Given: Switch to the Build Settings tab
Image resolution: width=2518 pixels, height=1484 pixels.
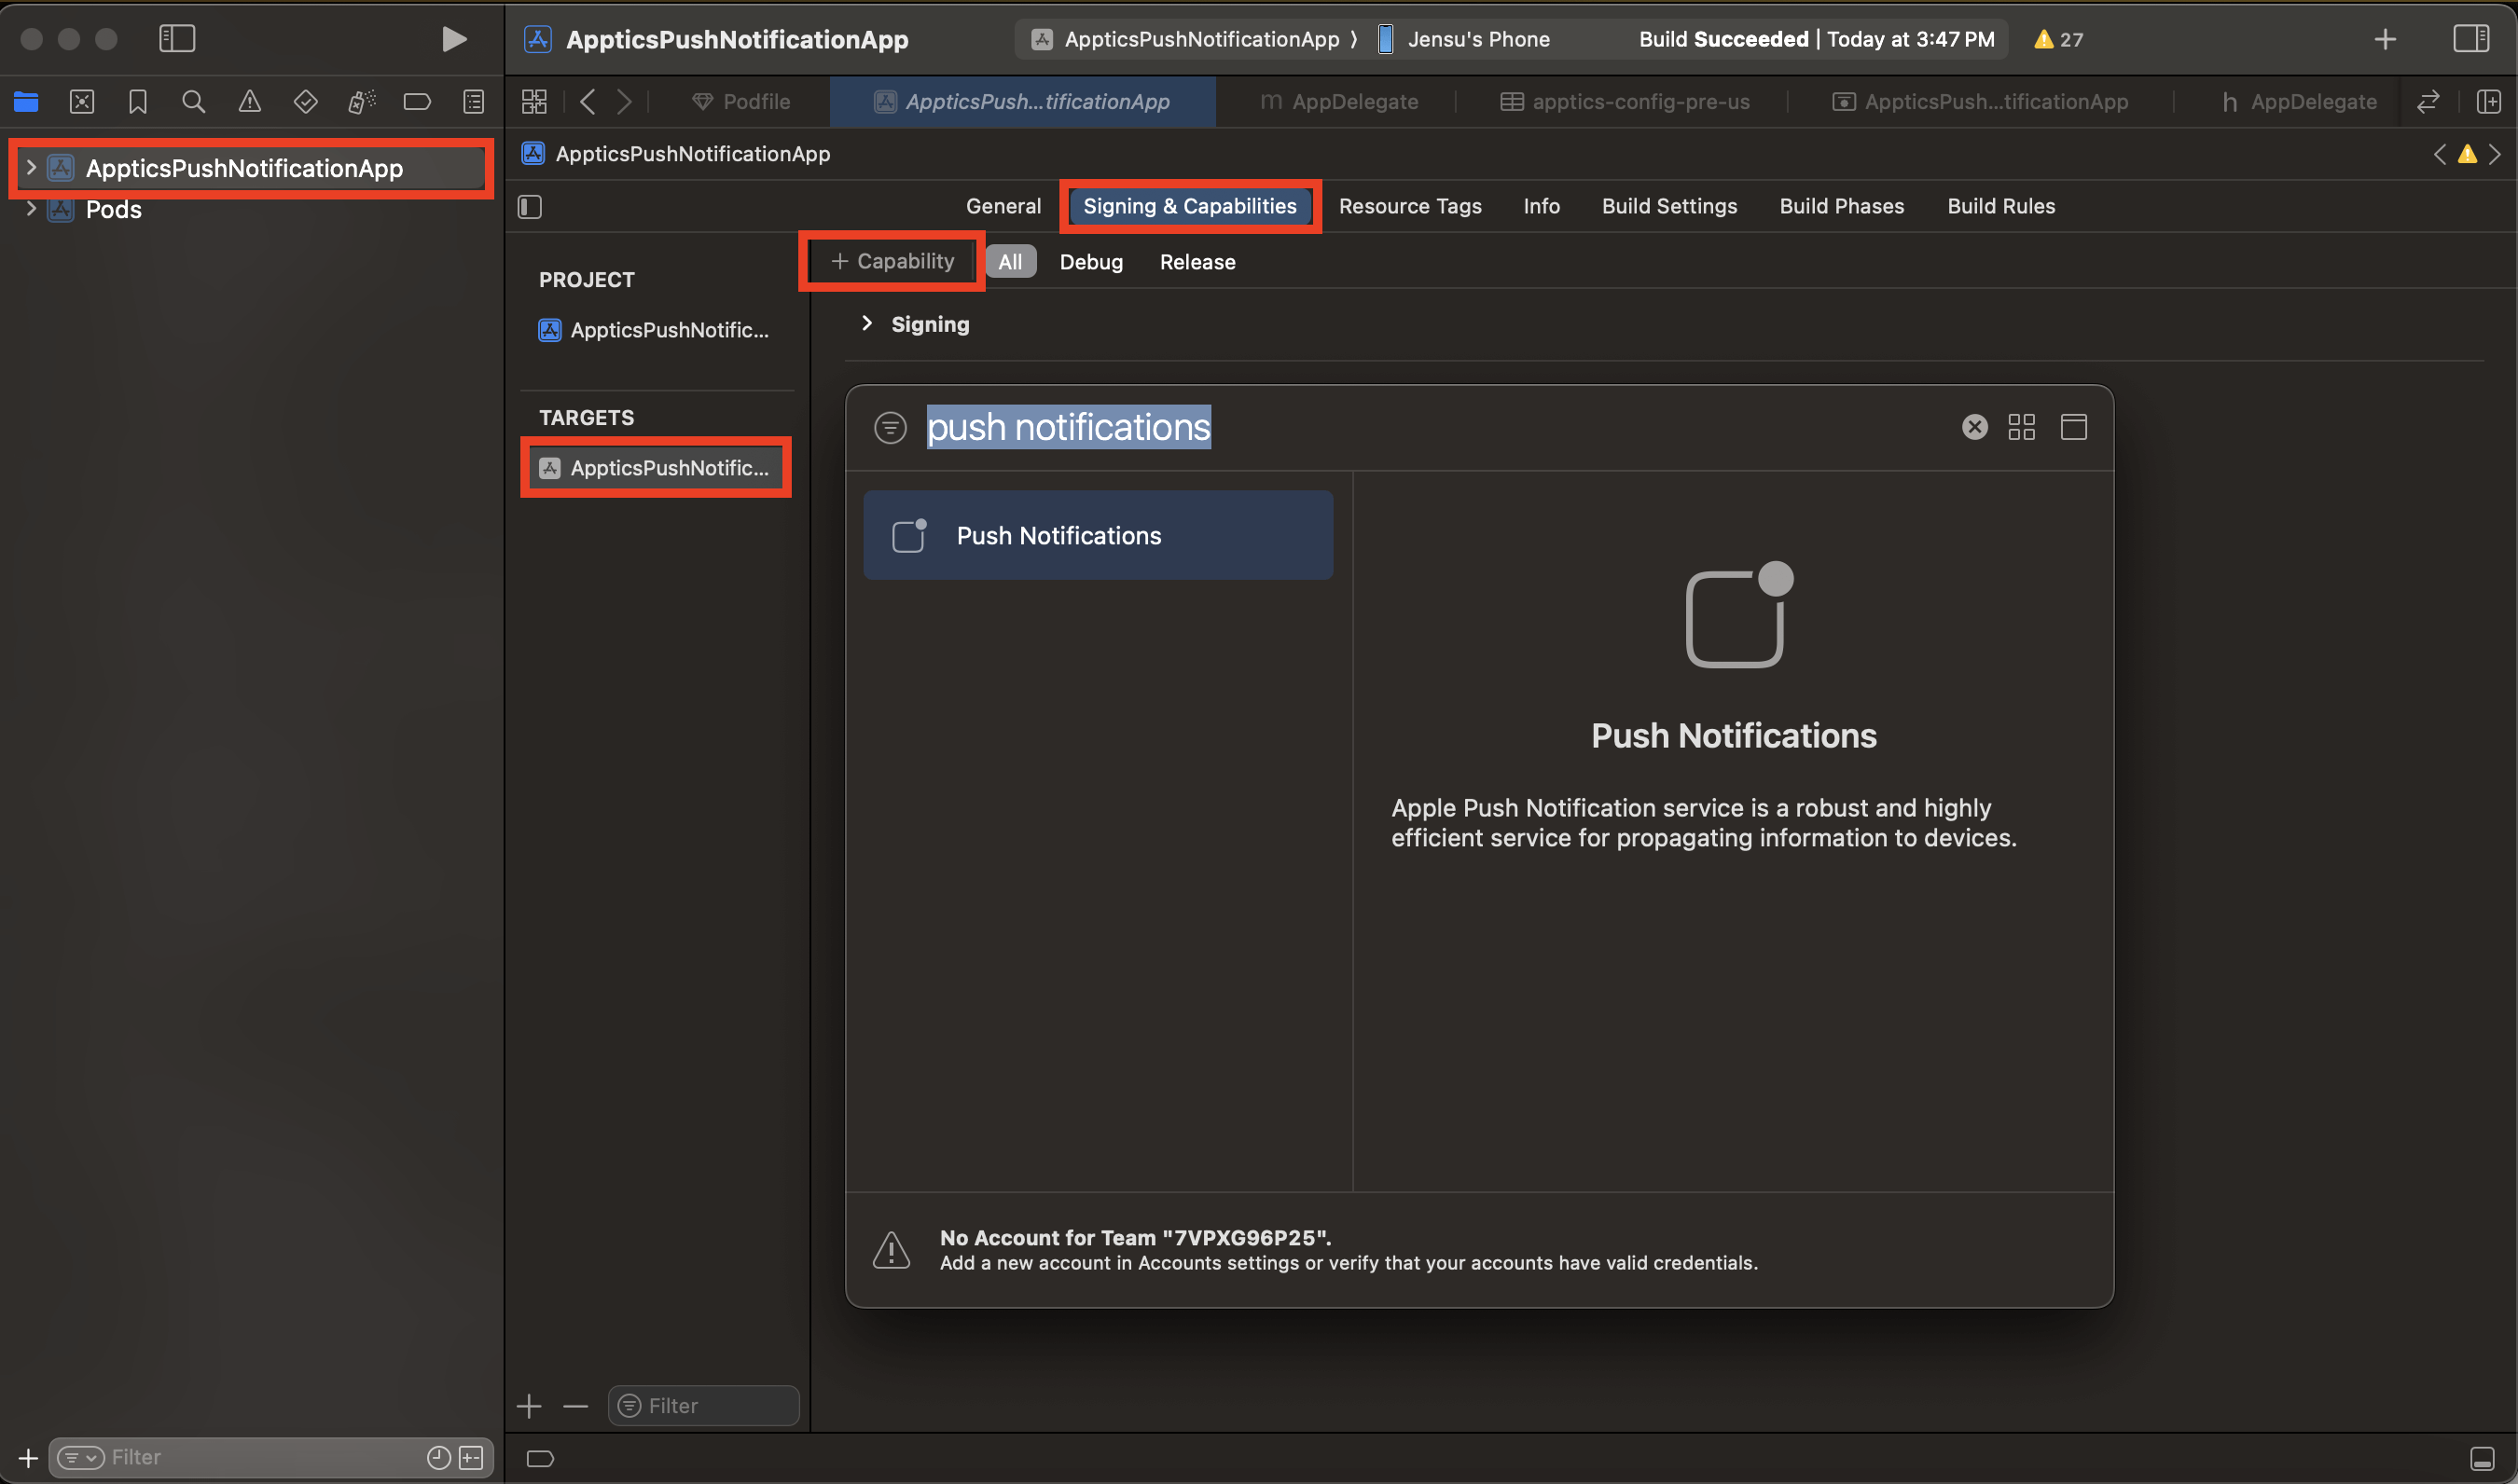Looking at the screenshot, I should (x=1668, y=206).
